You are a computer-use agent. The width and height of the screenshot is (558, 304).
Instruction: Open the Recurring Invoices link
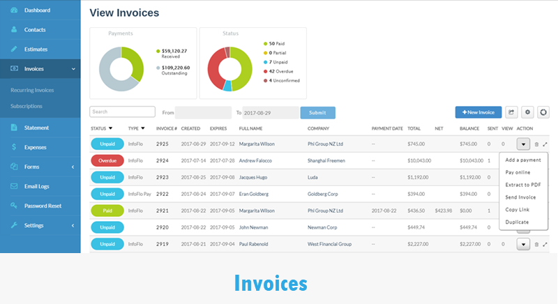tap(32, 90)
